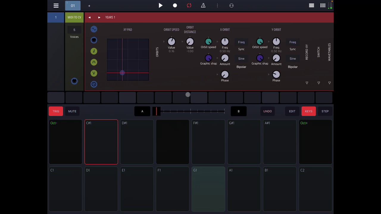381x214 pixels.
Task: Enable KEYS mode
Action: pos(309,111)
